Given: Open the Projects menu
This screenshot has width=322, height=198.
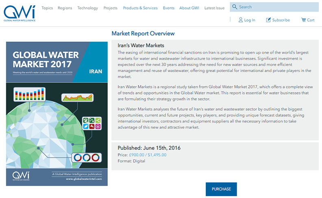Looking at the screenshot, I should click(111, 8).
